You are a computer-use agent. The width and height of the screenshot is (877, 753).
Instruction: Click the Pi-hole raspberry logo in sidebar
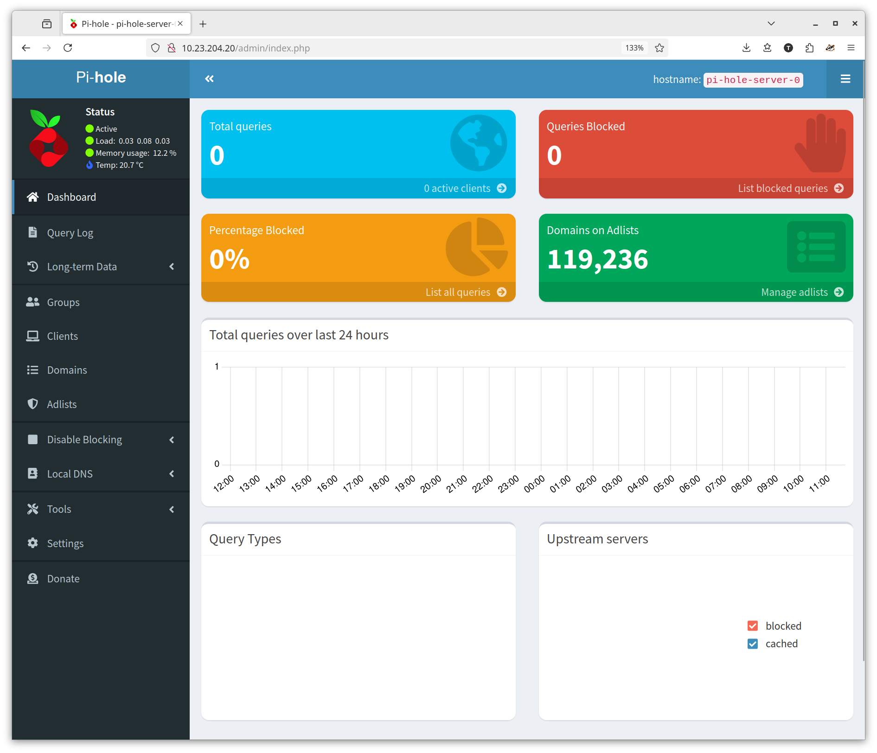[x=48, y=138]
